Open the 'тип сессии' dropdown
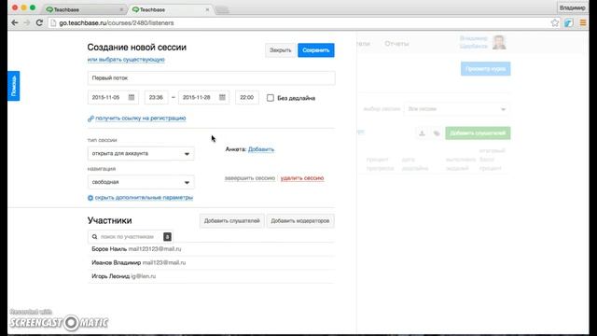The width and height of the screenshot is (597, 336). (x=141, y=153)
